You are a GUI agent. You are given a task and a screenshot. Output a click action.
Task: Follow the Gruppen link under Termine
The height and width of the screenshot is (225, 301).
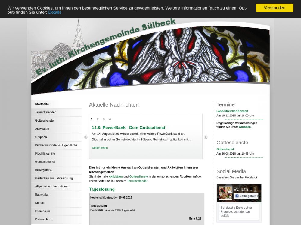(244, 127)
